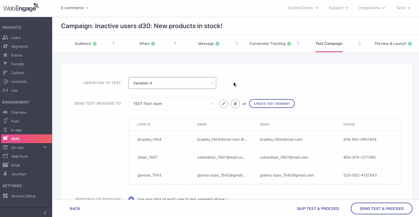419x217 pixels.
Task: Click the SMS chat bubble icon
Action: tap(6, 138)
